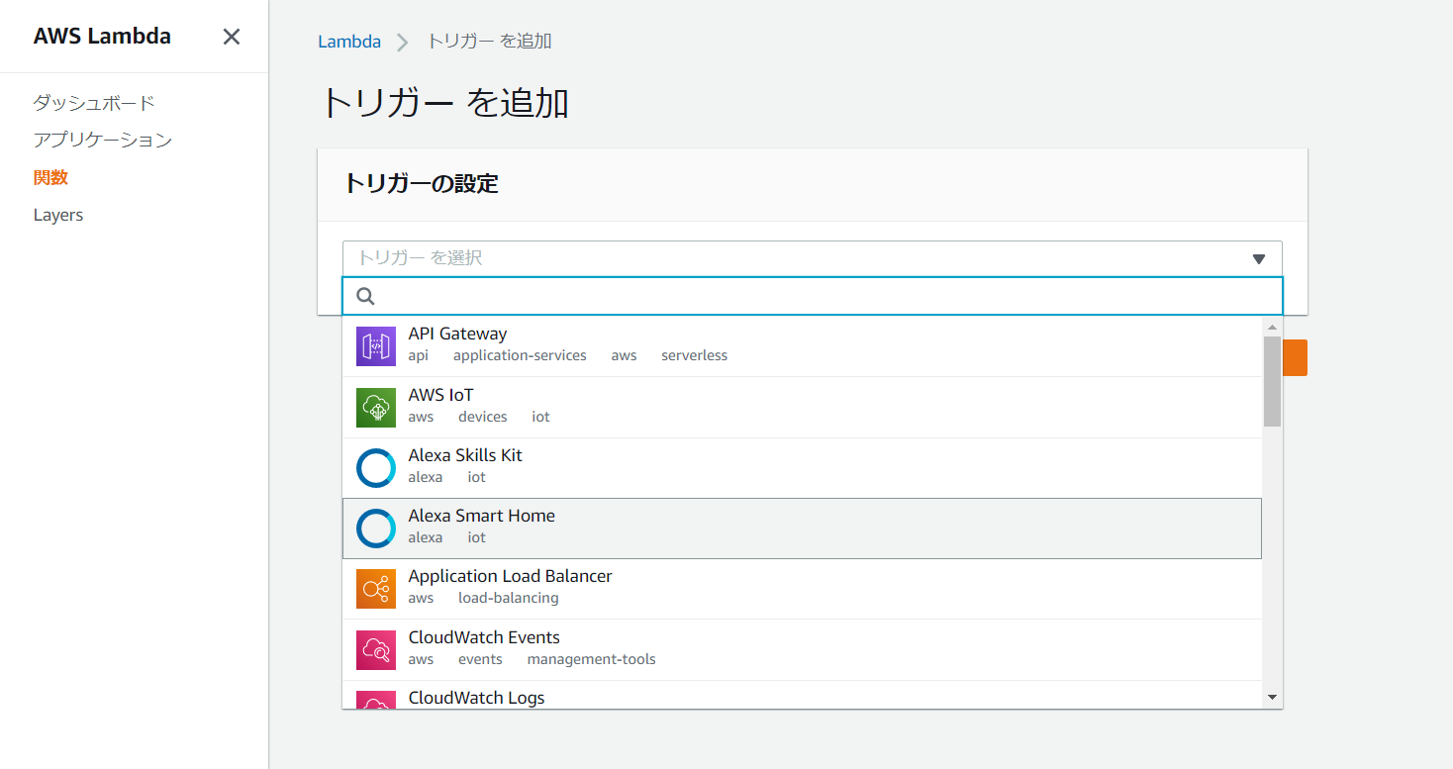This screenshot has width=1453, height=769.
Task: Click the Alexa Skills Kit ring icon
Action: pyautogui.click(x=376, y=467)
